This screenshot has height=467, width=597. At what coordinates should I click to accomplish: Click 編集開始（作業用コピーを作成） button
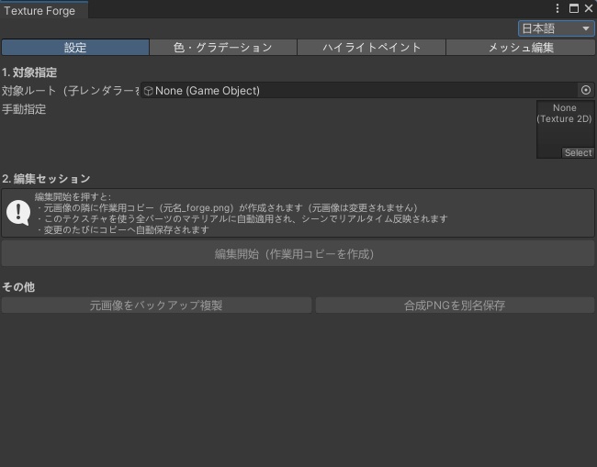298,253
